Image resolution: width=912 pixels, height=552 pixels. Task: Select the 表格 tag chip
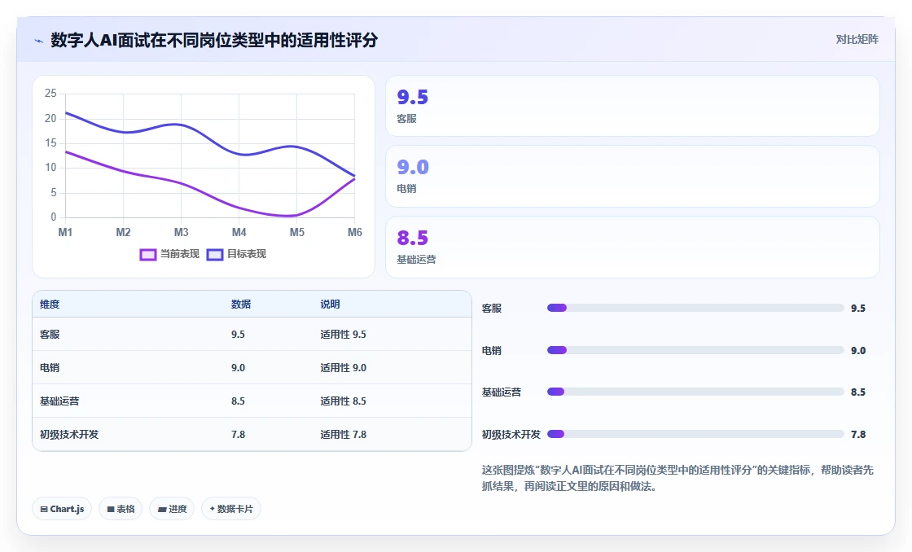[x=121, y=509]
